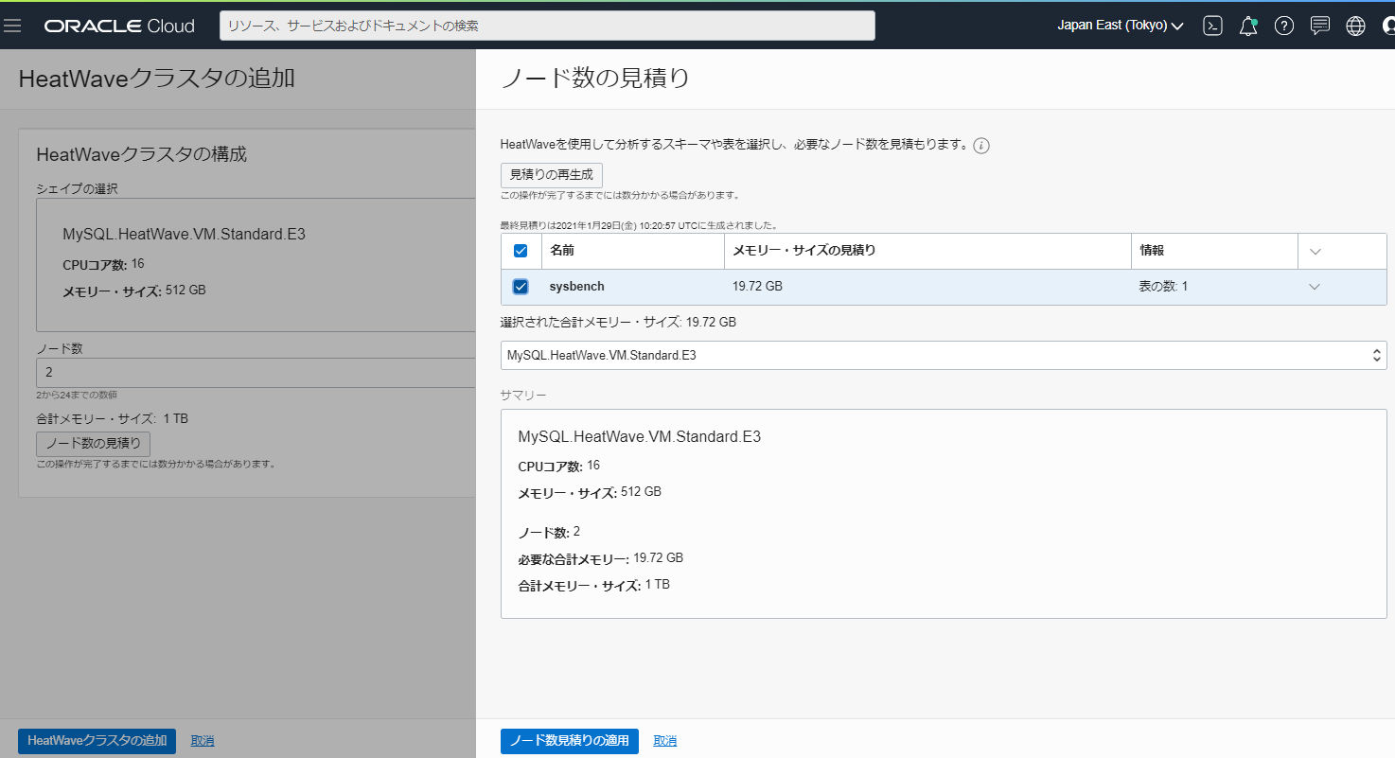Click HeatWaveクラスタの追加 button
The height and width of the screenshot is (758, 1395).
click(97, 741)
